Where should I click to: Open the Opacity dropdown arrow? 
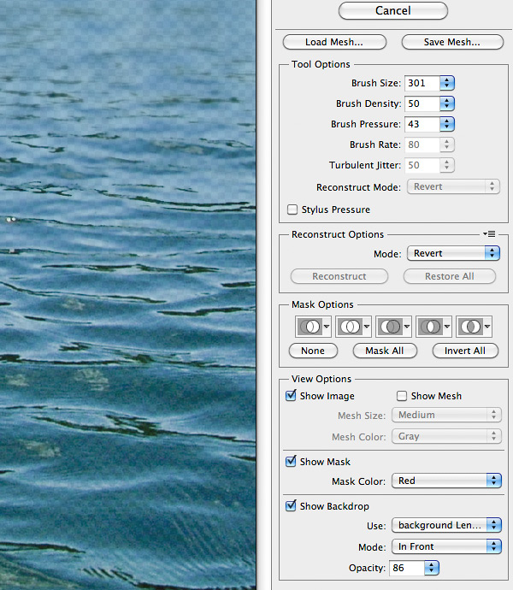pos(431,568)
